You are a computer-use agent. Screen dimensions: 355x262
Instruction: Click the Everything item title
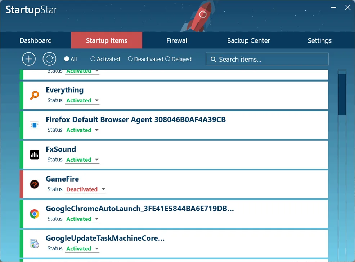pyautogui.click(x=64, y=90)
